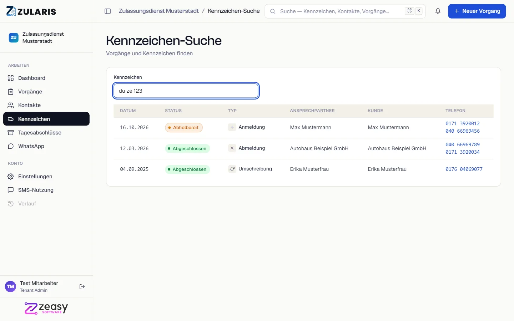Viewport: 514px width, 321px height.
Task: Click the Ansprechpartner cell Autohaus Beispiel GmbH
Action: click(319, 148)
